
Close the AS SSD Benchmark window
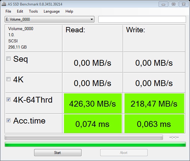[184, 4]
